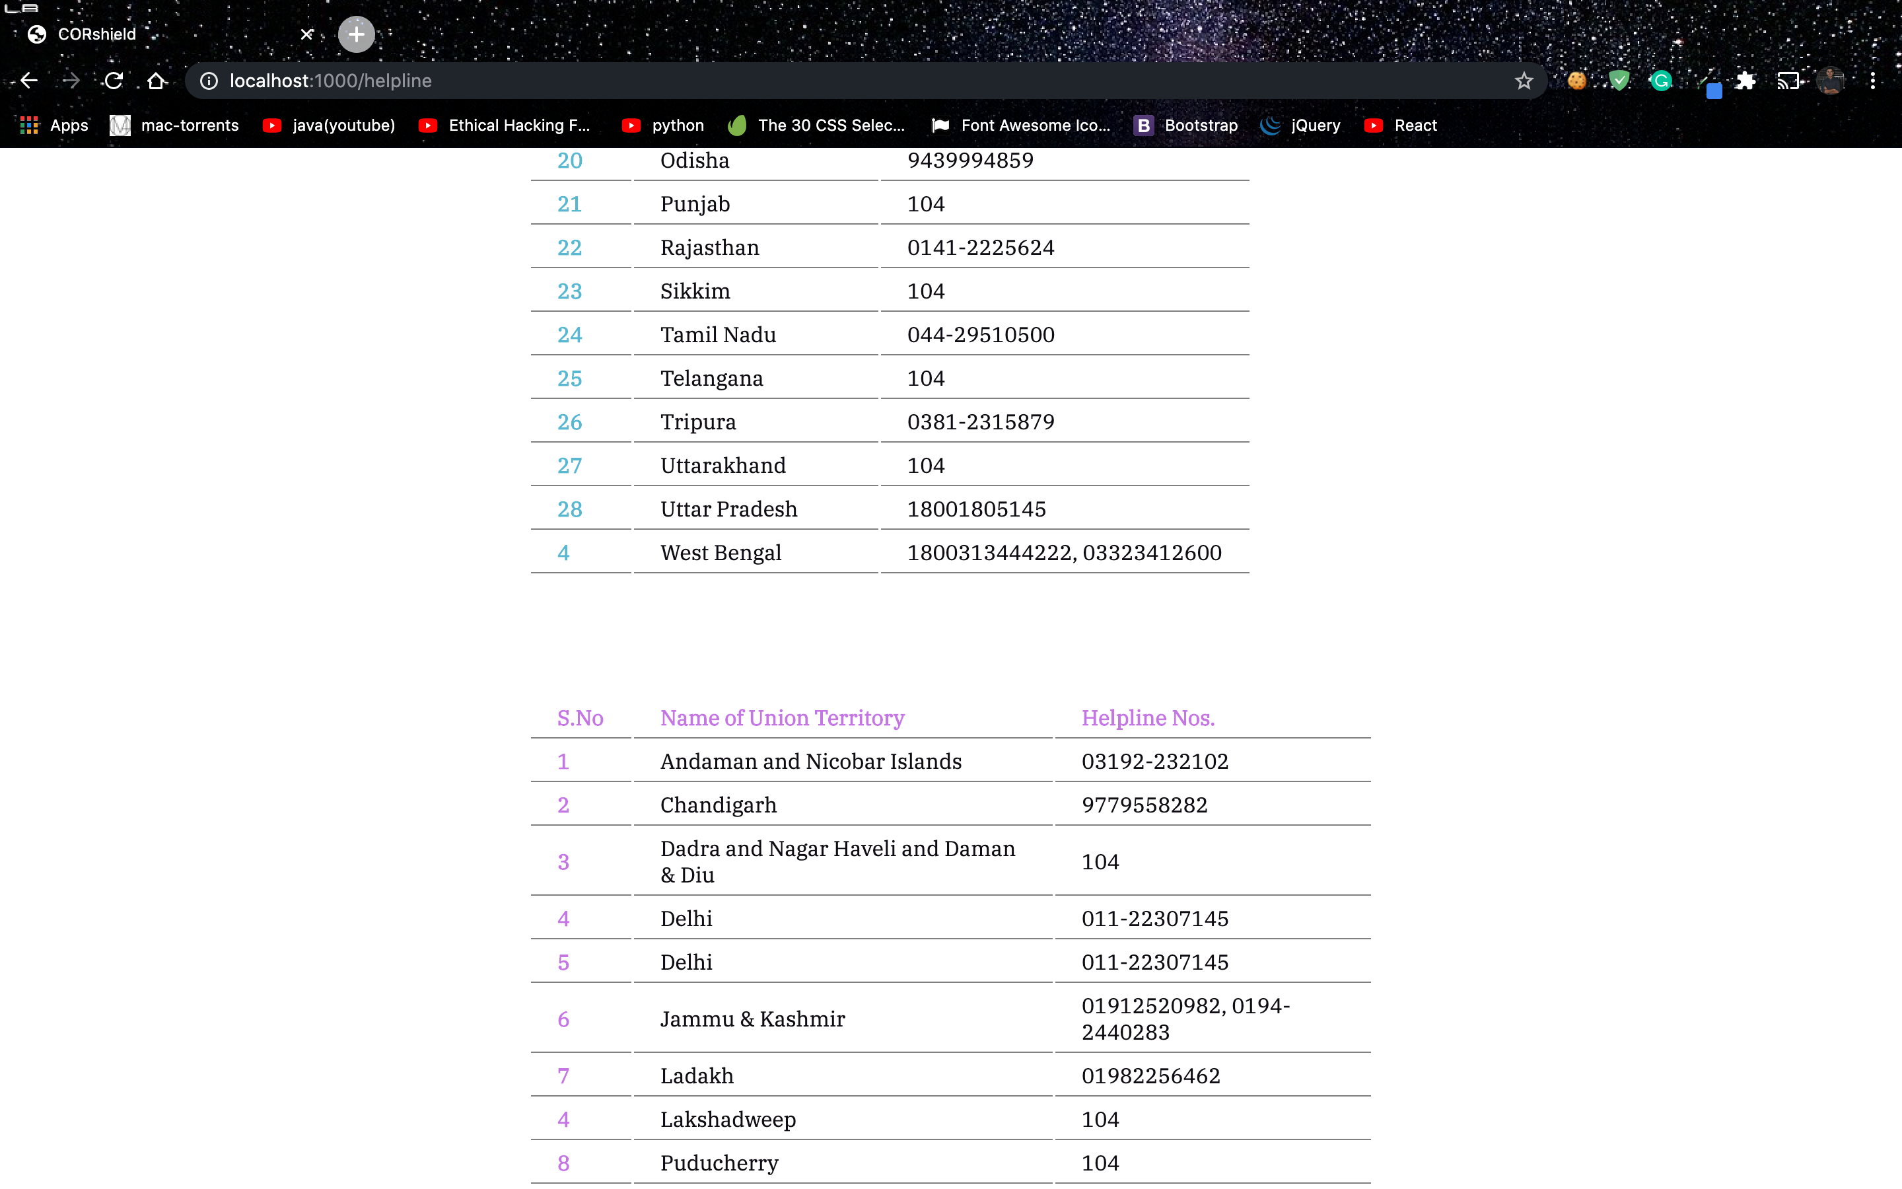The height and width of the screenshot is (1189, 1902).
Task: Open the Extensions puzzle icon
Action: coord(1745,81)
